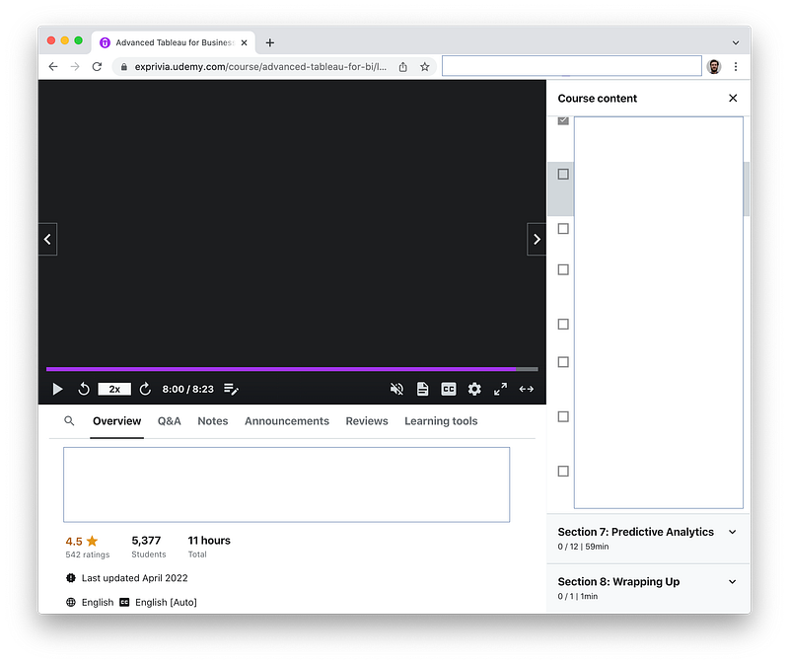Open the Notes tab

(213, 421)
